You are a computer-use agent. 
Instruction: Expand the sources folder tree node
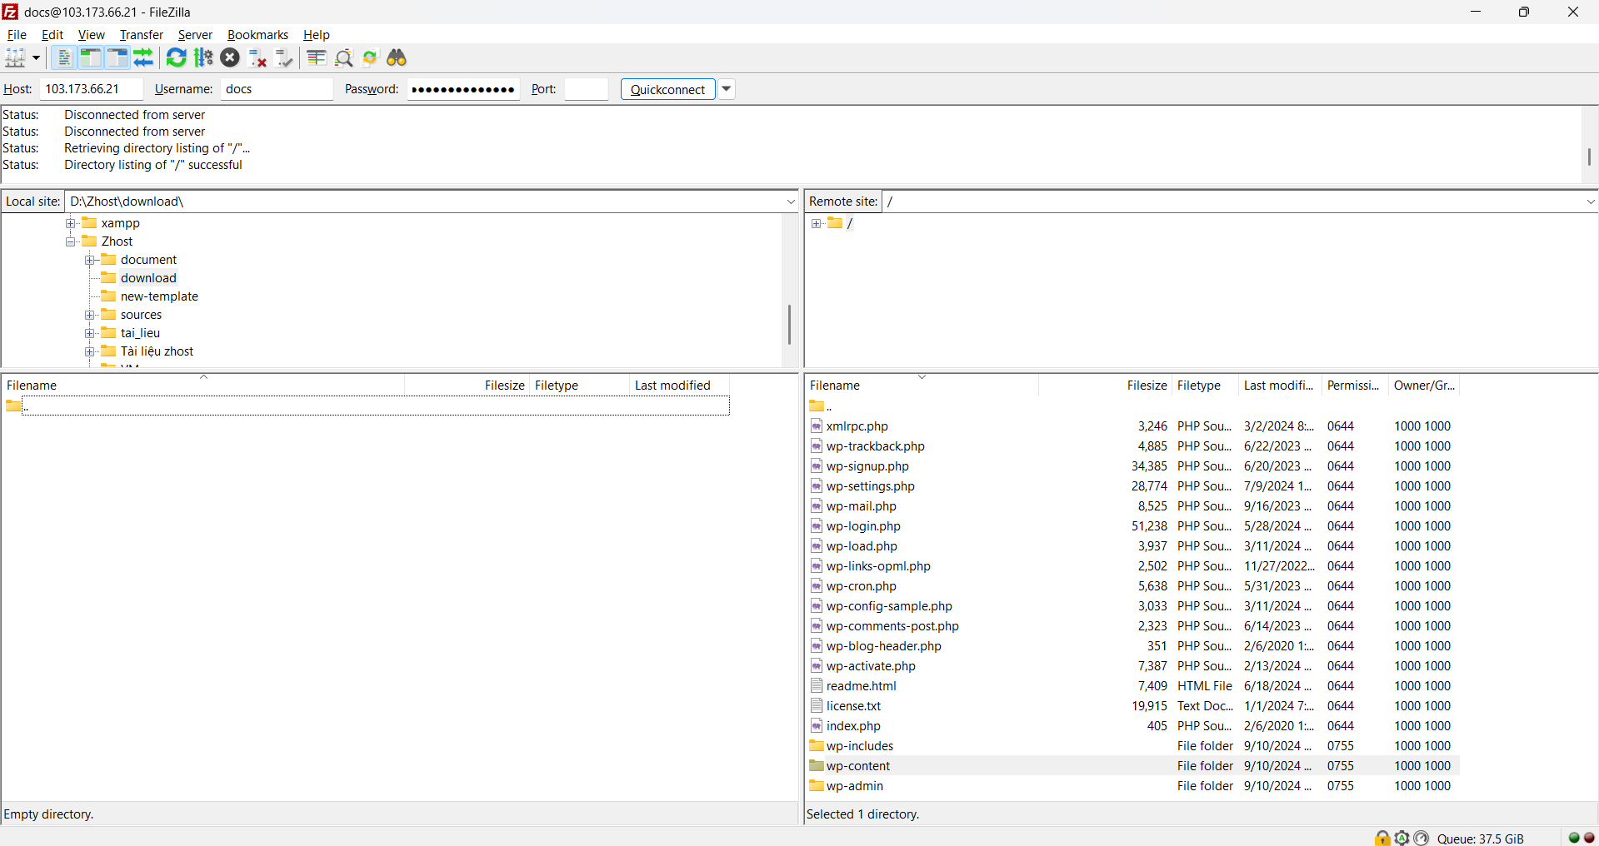(x=90, y=315)
